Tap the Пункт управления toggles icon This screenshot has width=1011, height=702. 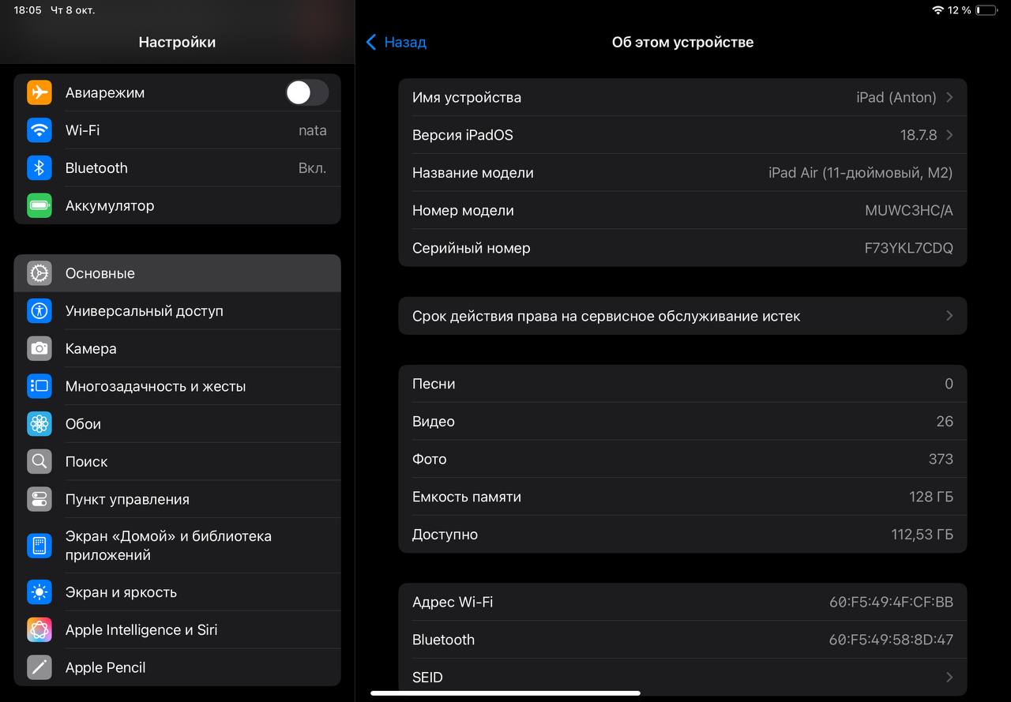(x=39, y=499)
